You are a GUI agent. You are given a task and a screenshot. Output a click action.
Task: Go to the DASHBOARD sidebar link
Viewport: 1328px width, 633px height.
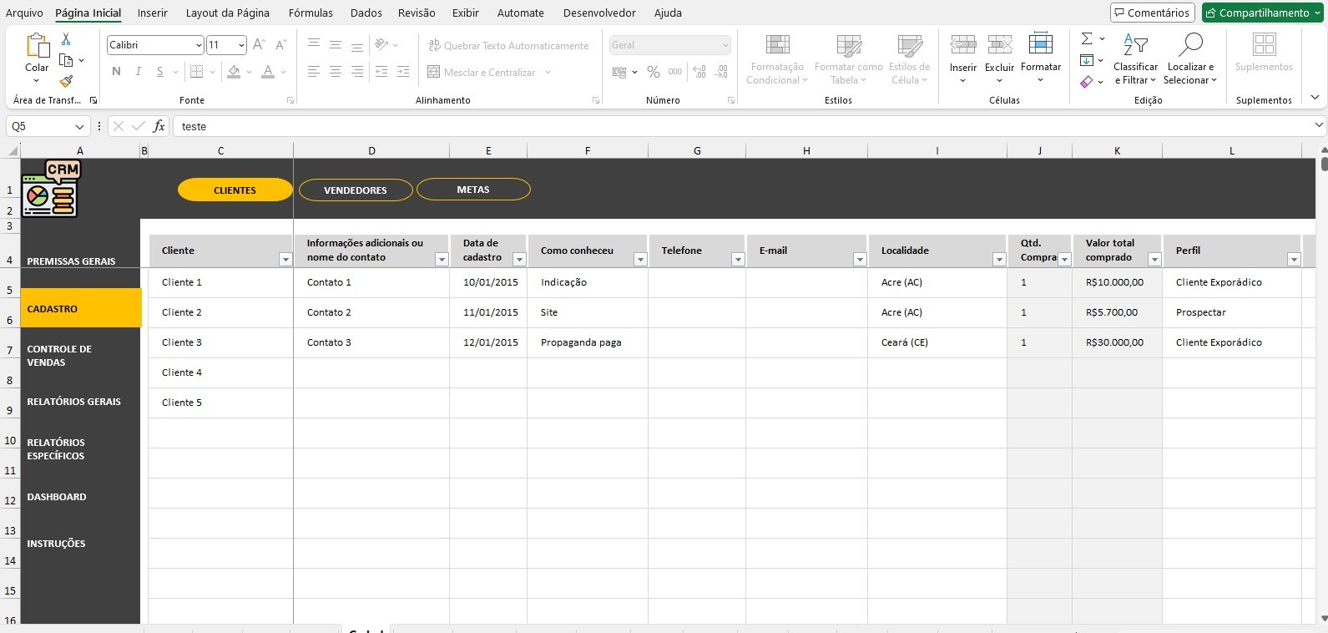coord(57,497)
